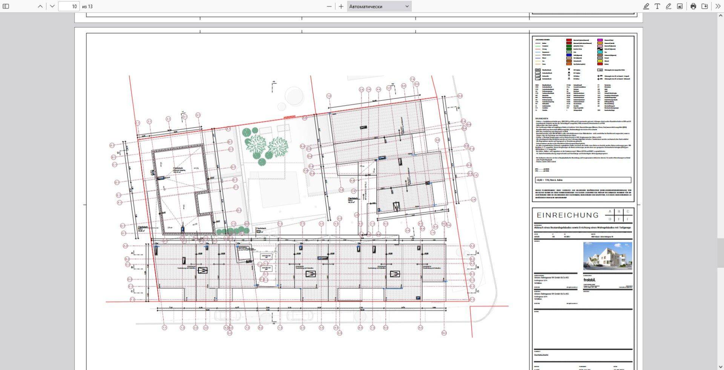Click the vertical scrollbar thumb
Viewport: 724px width, 370px height.
click(x=721, y=253)
